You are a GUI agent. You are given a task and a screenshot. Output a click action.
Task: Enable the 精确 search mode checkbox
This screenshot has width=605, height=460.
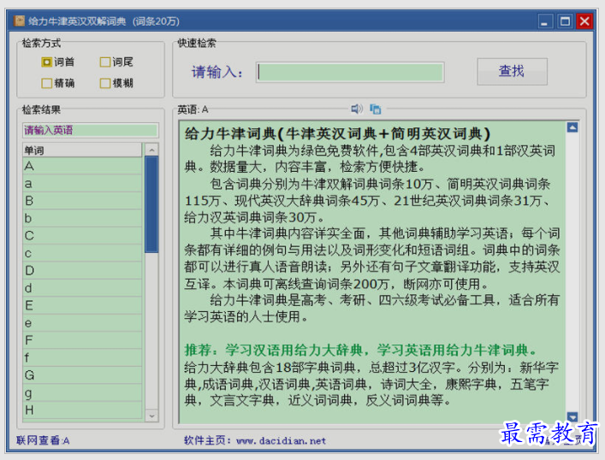tap(46, 83)
